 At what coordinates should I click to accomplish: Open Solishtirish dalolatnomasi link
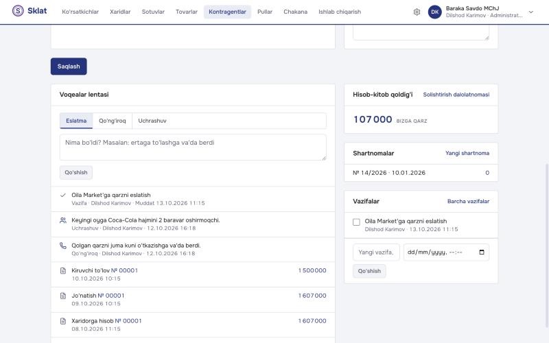456,95
